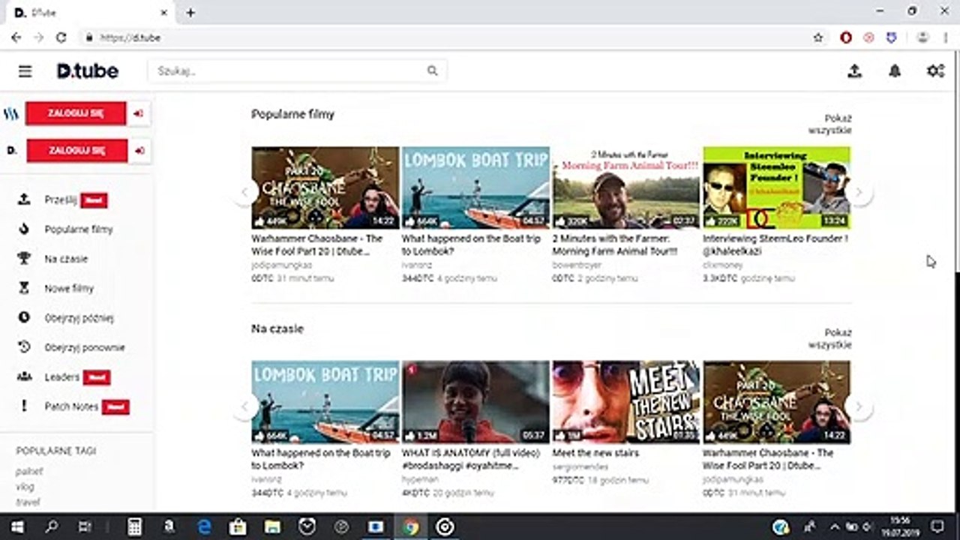
Task: Open Warhammer Chaosbane thumbnail in Popularne filmy
Action: click(325, 187)
